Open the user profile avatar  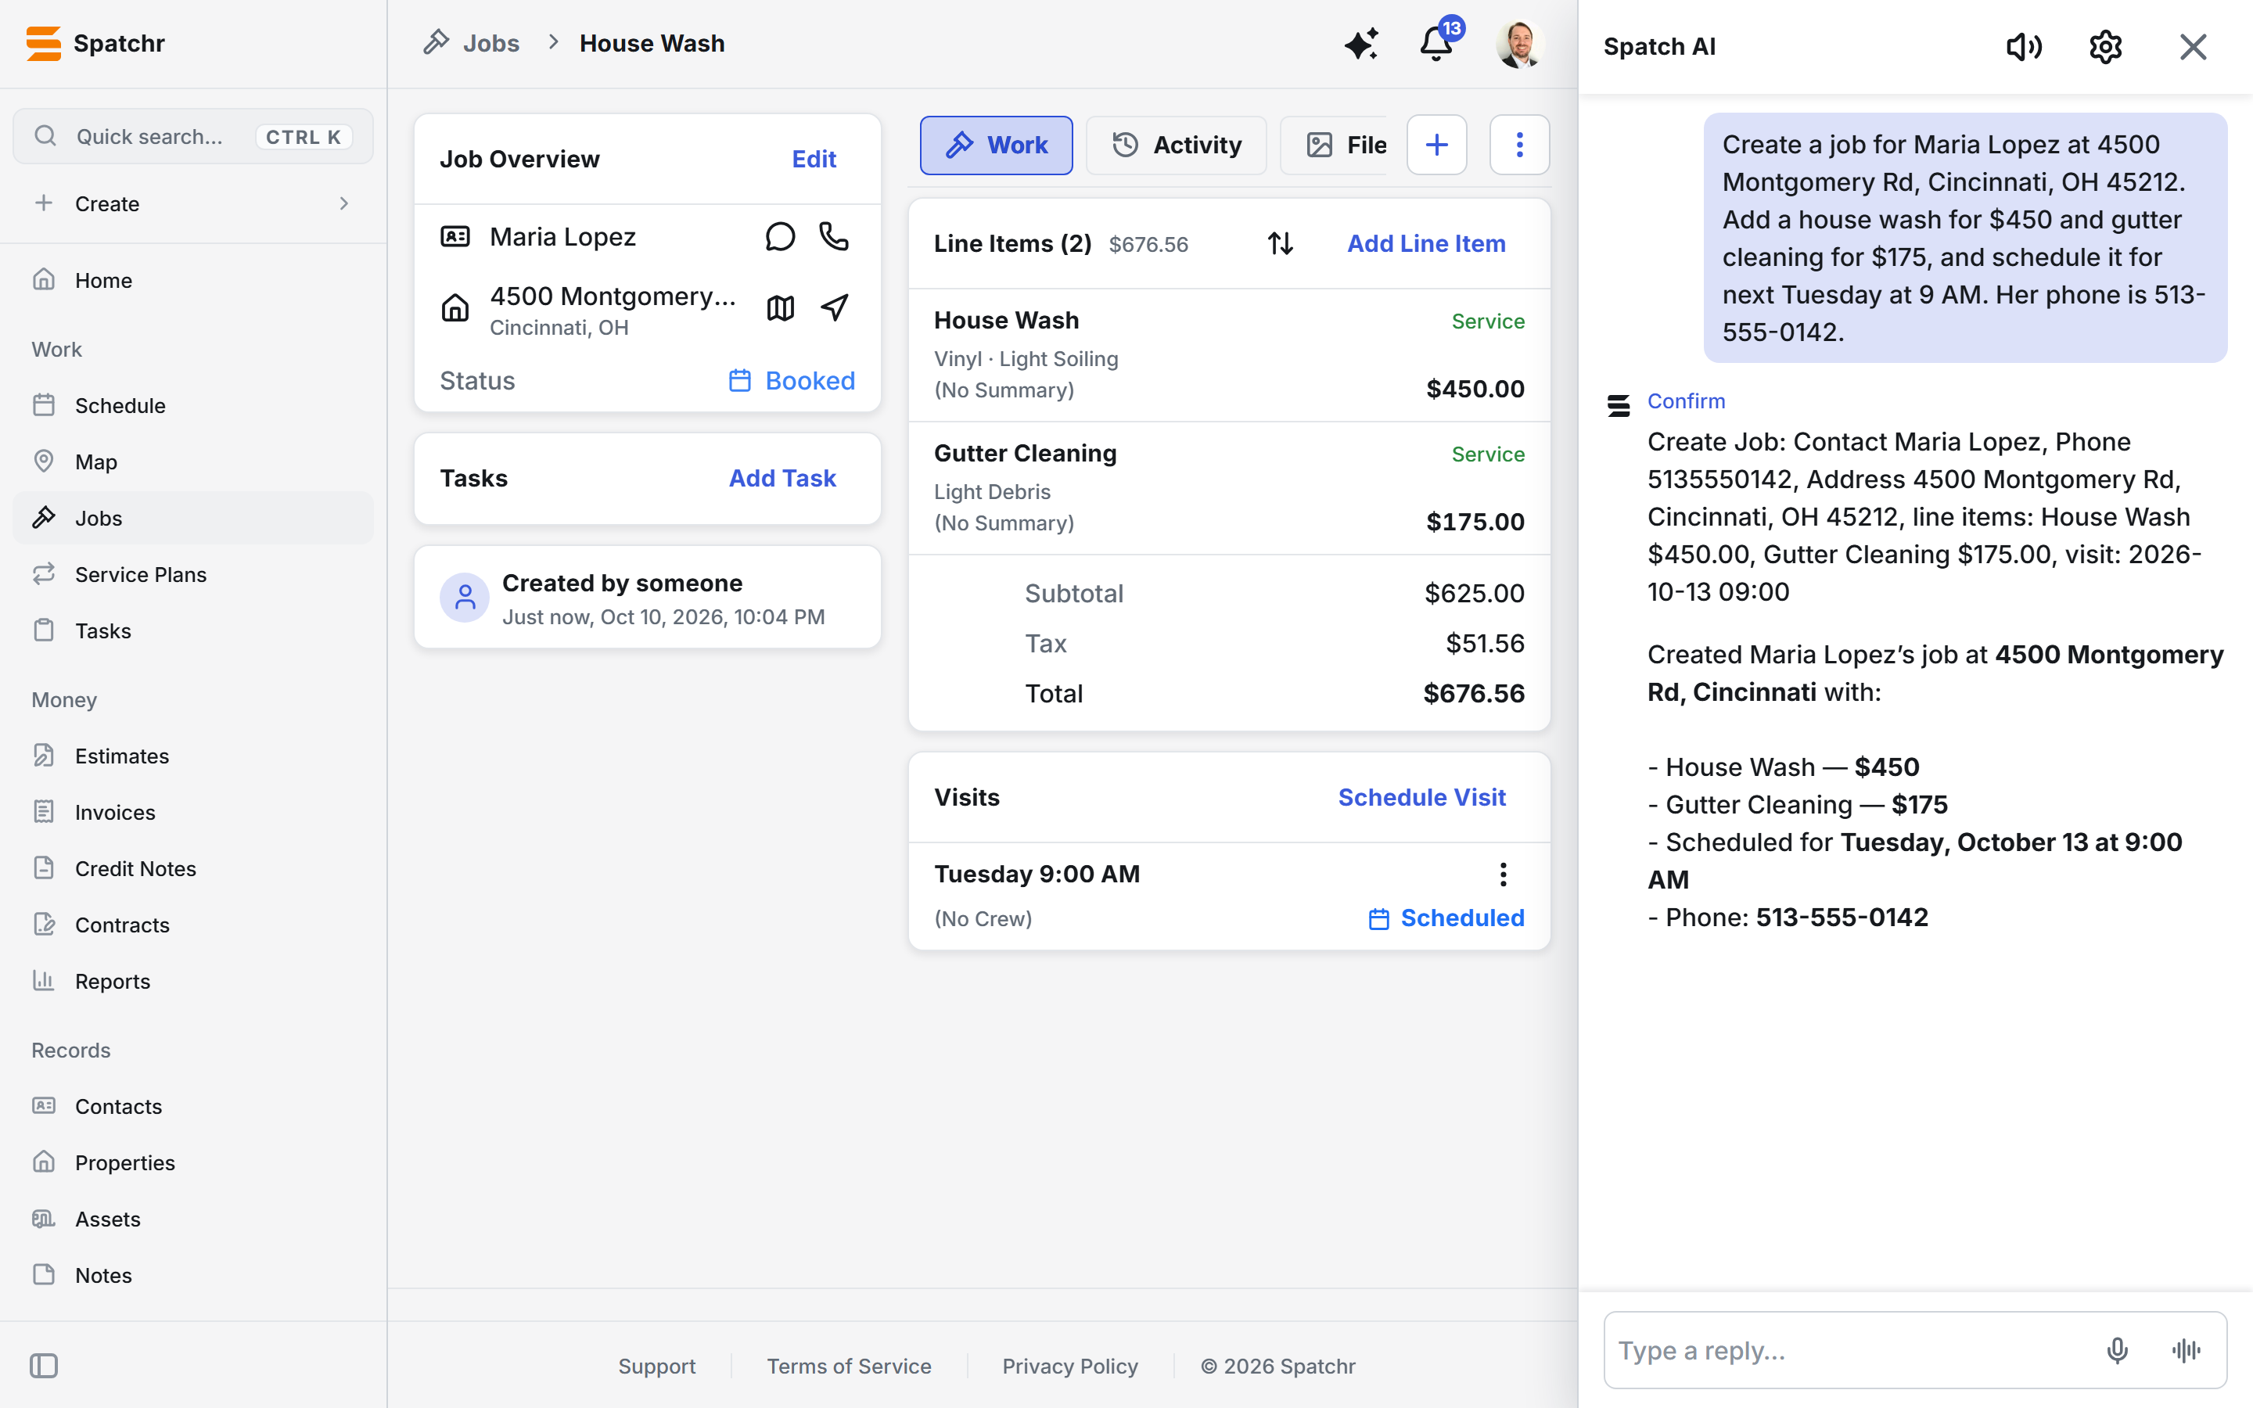pos(1518,44)
